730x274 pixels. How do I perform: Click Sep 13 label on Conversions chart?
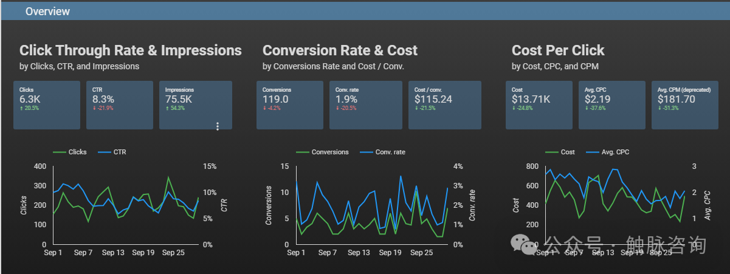pos(359,252)
